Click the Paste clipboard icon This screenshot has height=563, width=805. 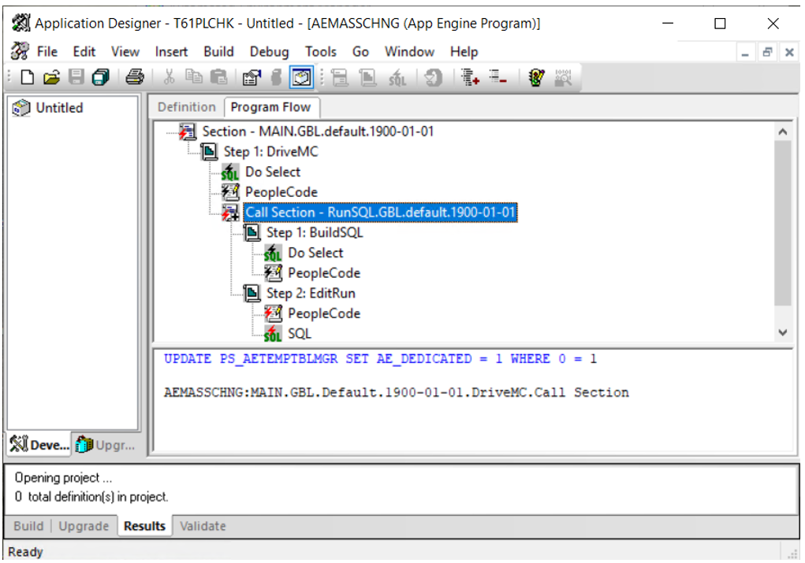(219, 77)
